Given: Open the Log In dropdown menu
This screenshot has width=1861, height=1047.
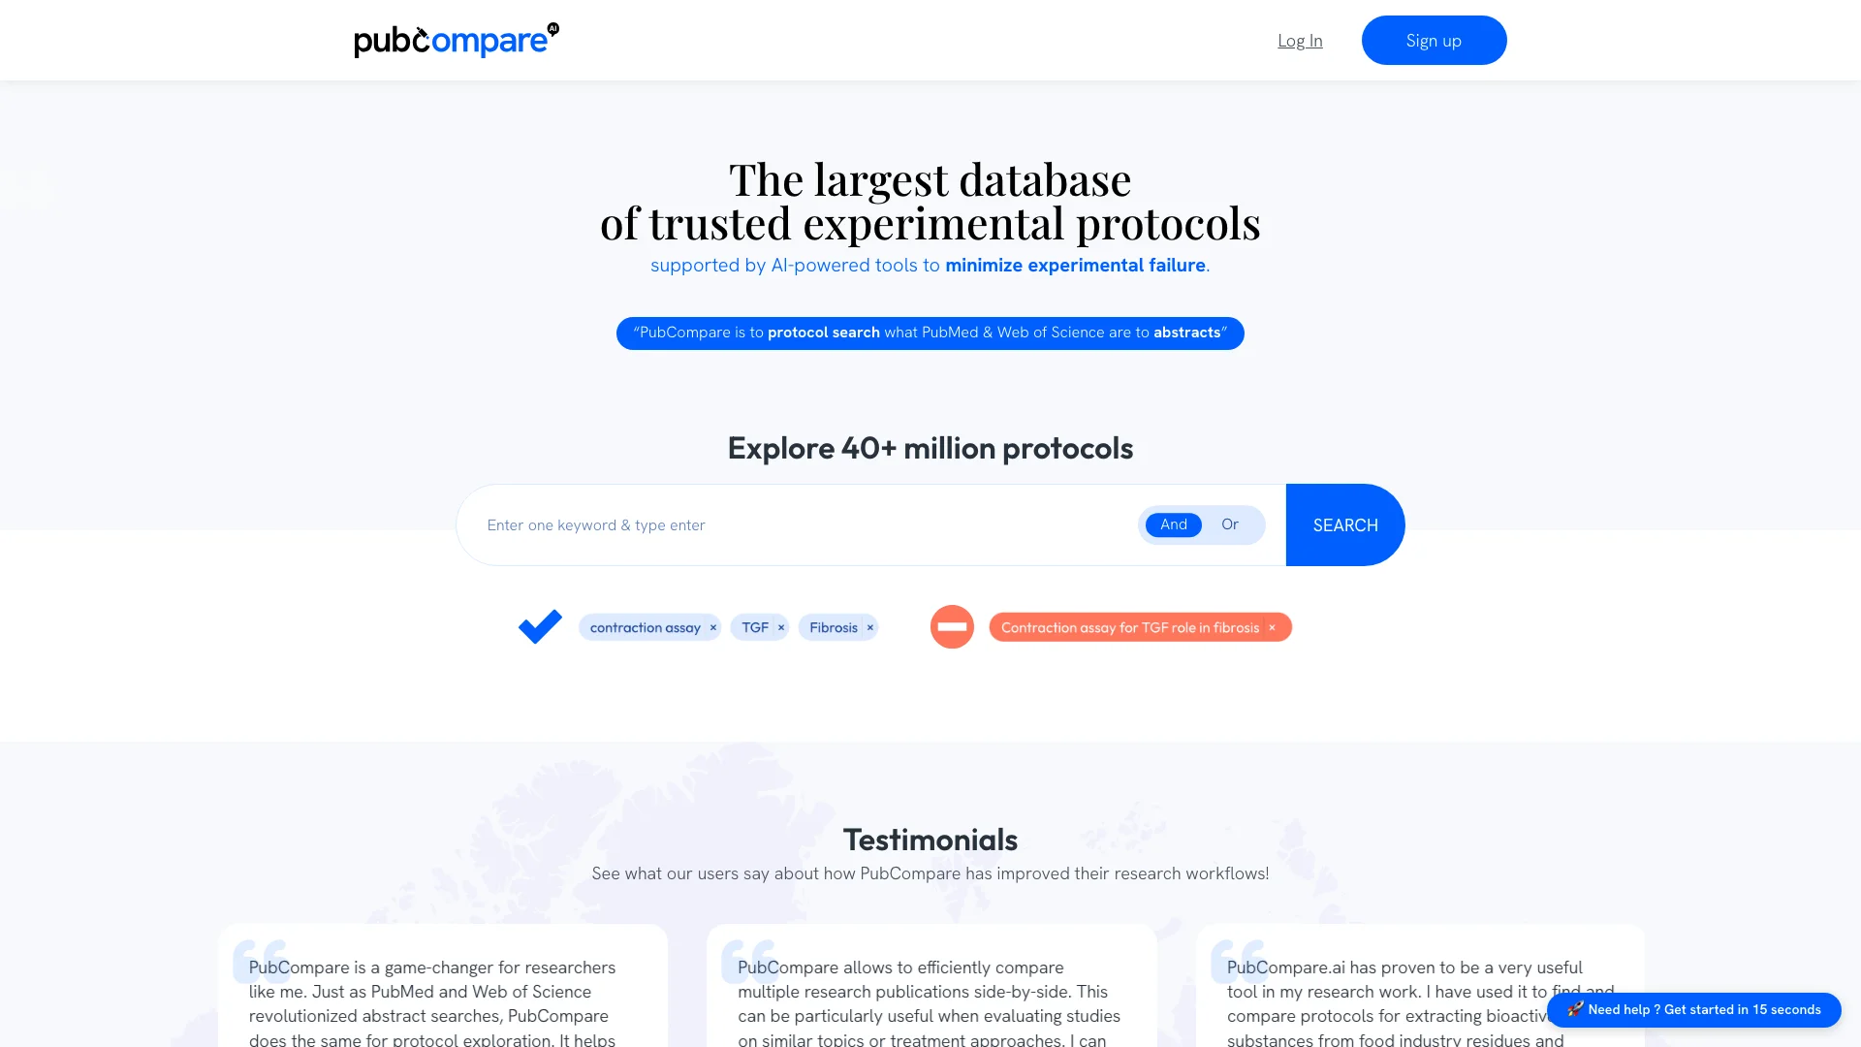Looking at the screenshot, I should point(1300,40).
